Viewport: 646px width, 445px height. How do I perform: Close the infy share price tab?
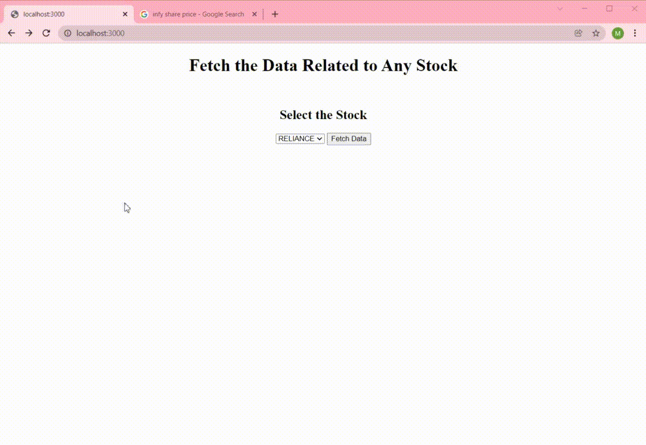254,14
